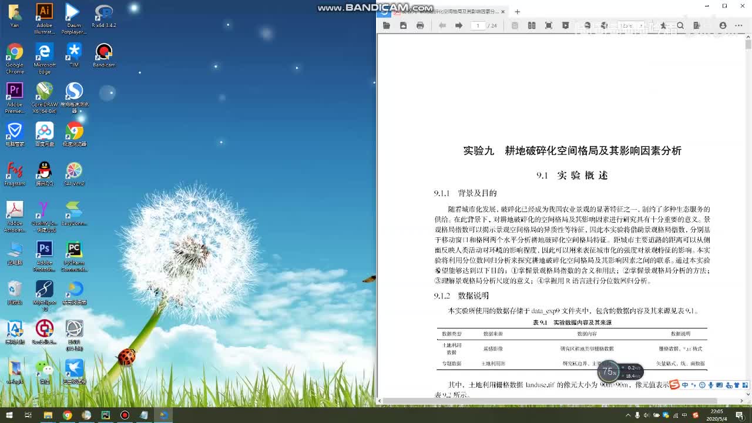Screen dimensions: 752x423
Task: Close the PDF document tab
Action: [x=503, y=12]
